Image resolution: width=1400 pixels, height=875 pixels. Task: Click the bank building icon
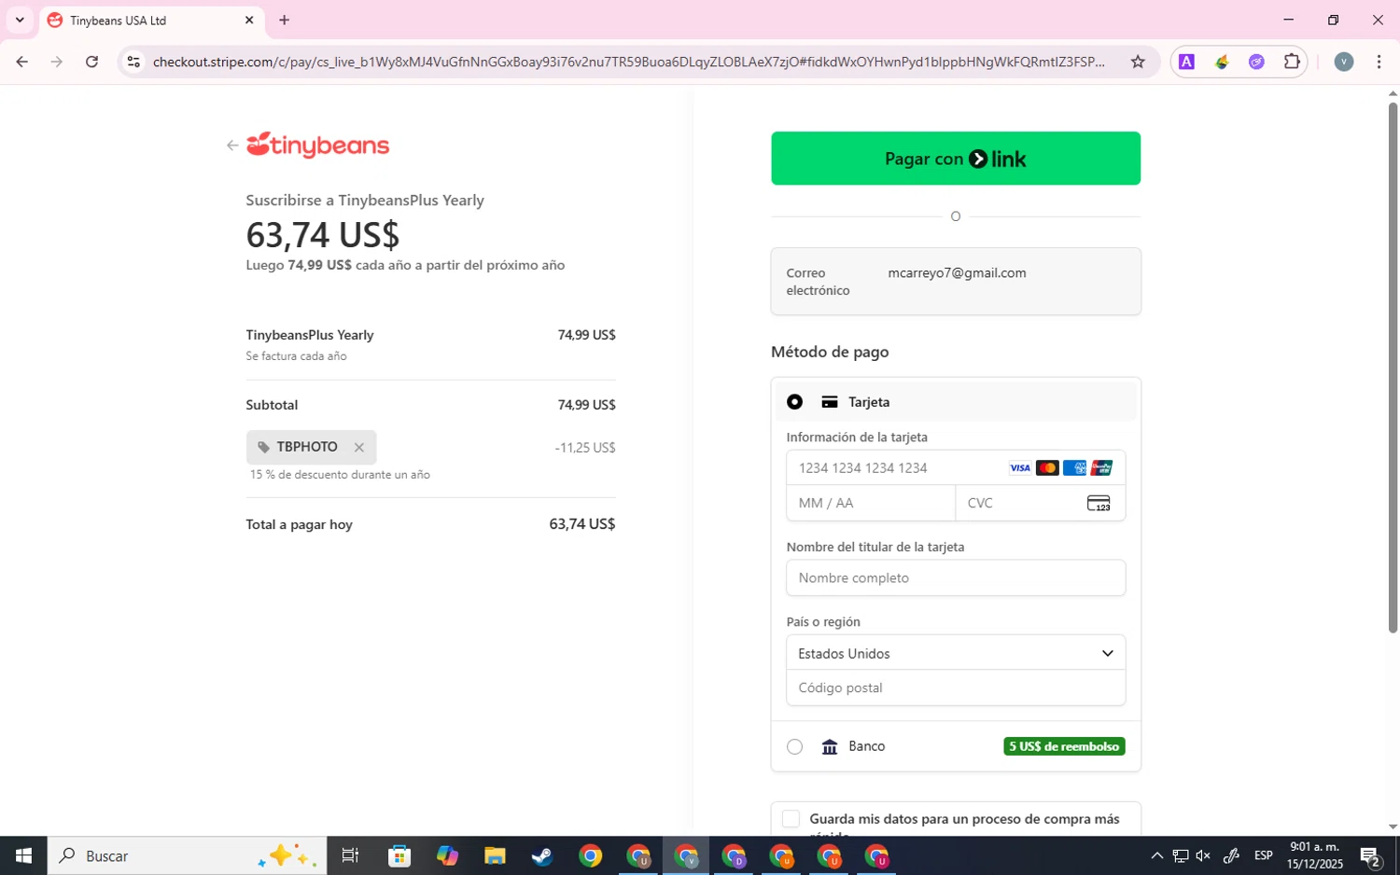pos(829,746)
